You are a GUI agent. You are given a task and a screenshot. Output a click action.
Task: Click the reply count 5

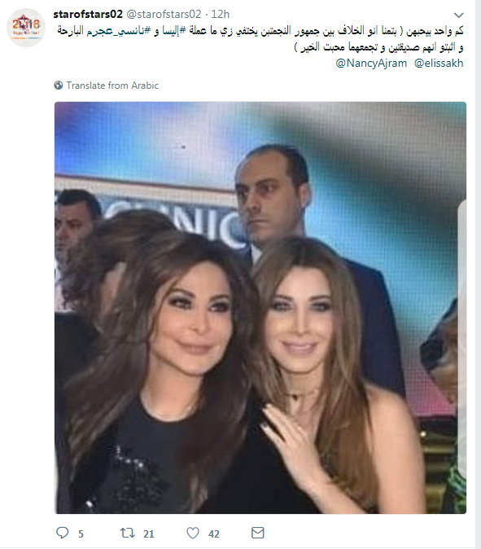point(81,534)
